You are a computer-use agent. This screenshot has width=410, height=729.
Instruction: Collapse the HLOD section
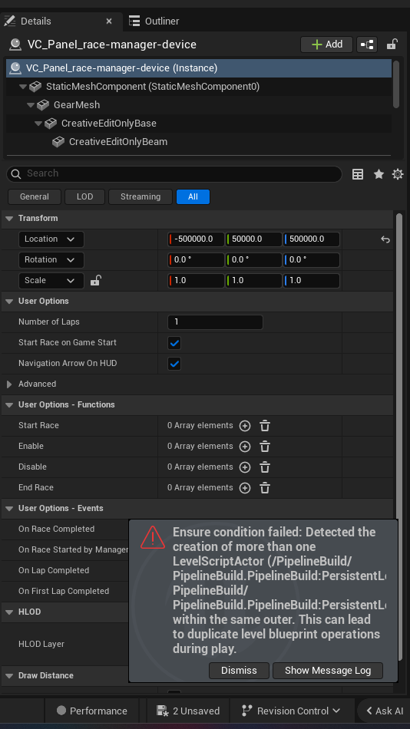pyautogui.click(x=9, y=612)
